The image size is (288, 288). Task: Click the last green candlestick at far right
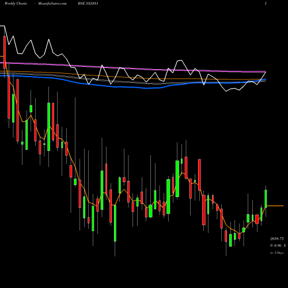click(266, 199)
